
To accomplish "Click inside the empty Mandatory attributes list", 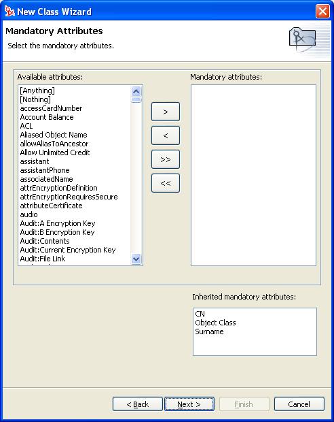I will pyautogui.click(x=253, y=175).
